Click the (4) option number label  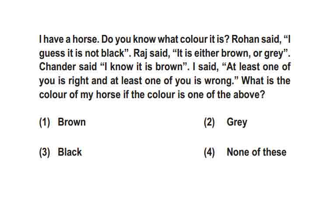pos(209,152)
